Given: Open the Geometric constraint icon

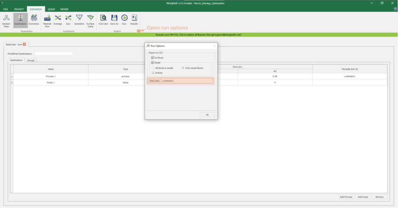Looking at the screenshot, I should [79, 20].
